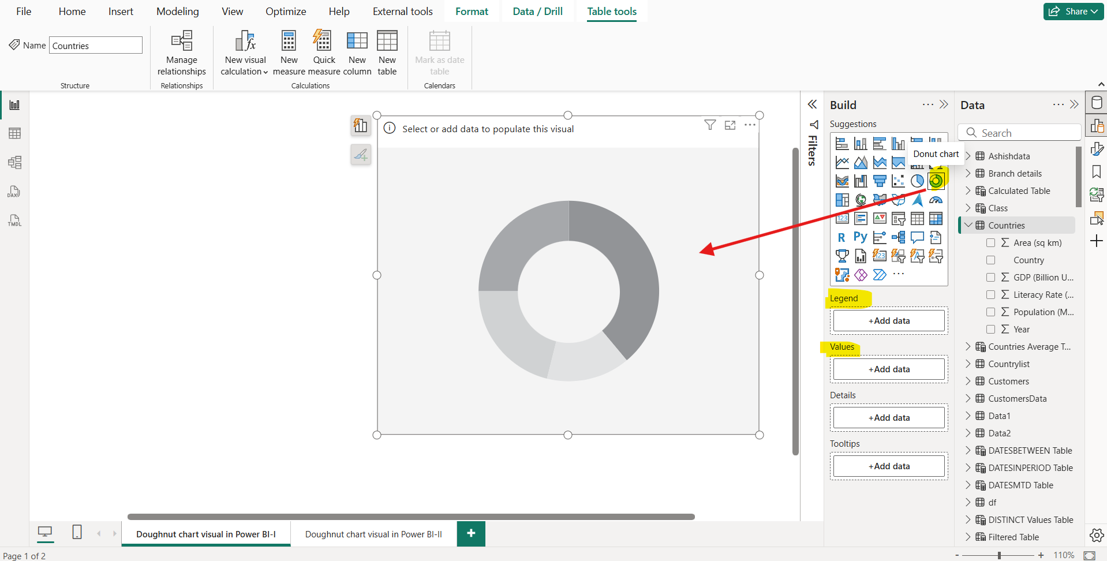Add data to the Legend field well

pyautogui.click(x=889, y=320)
